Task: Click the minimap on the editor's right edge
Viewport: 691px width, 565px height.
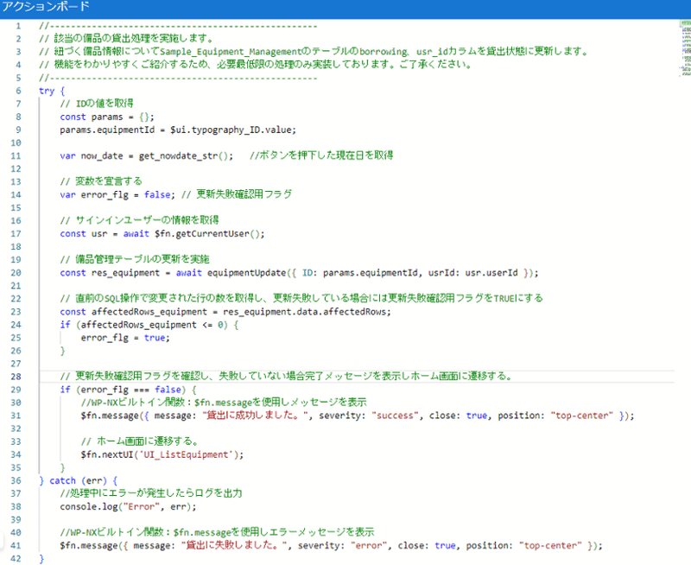Action: tap(685, 48)
